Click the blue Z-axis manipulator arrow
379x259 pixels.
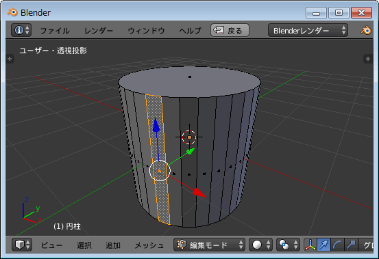point(156,125)
